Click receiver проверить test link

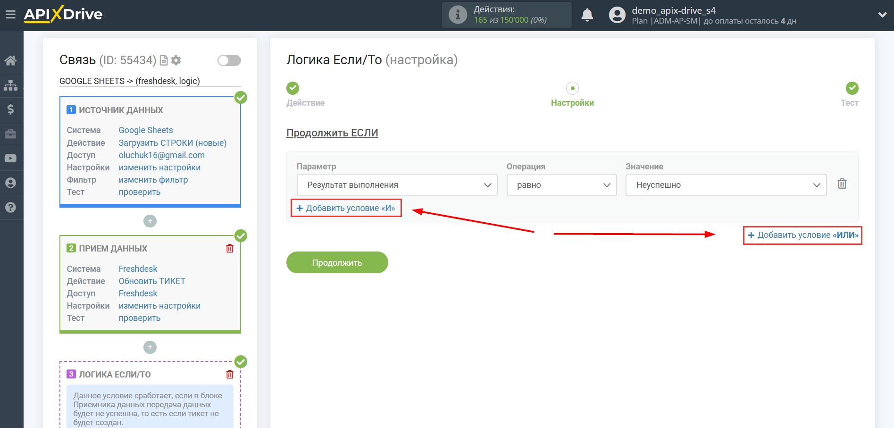click(x=140, y=318)
